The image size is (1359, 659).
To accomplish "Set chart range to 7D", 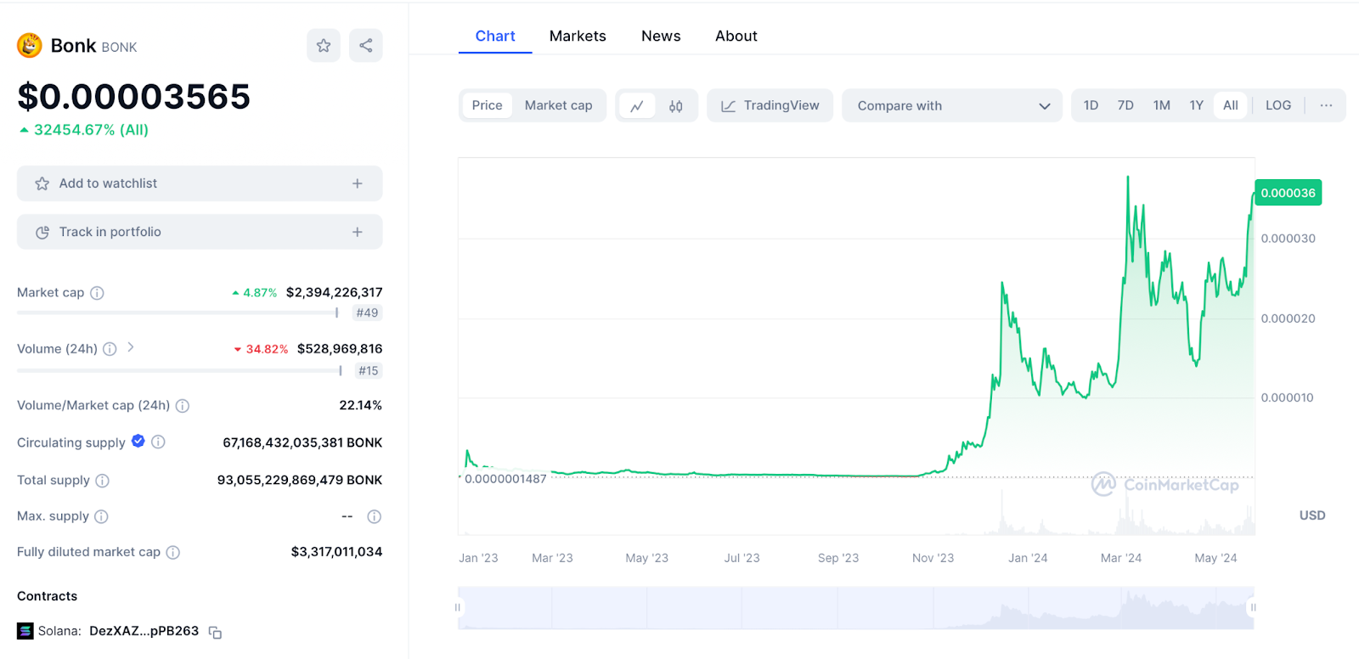I will 1125,105.
